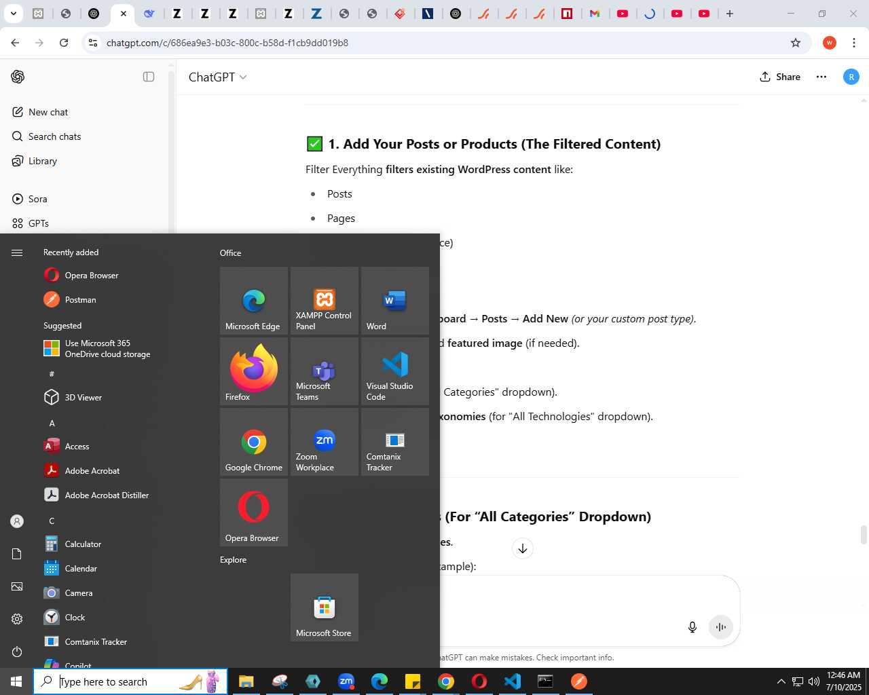Start ChatGPT voice mode
869x695 pixels.
[x=721, y=627]
